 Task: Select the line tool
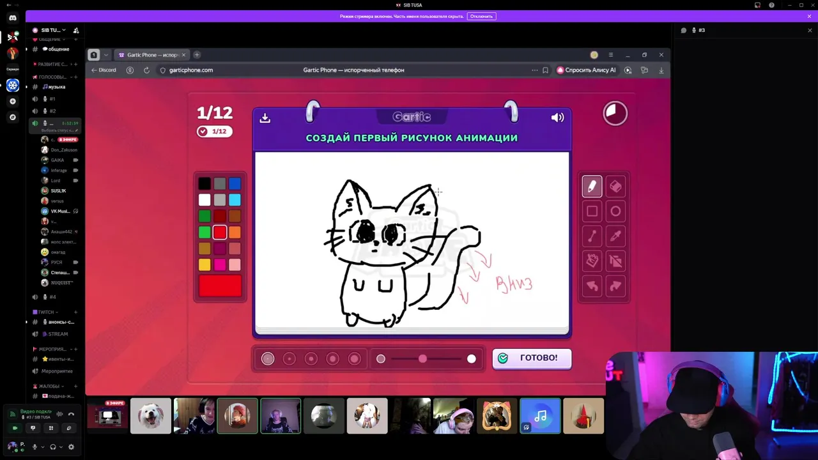[x=592, y=236]
